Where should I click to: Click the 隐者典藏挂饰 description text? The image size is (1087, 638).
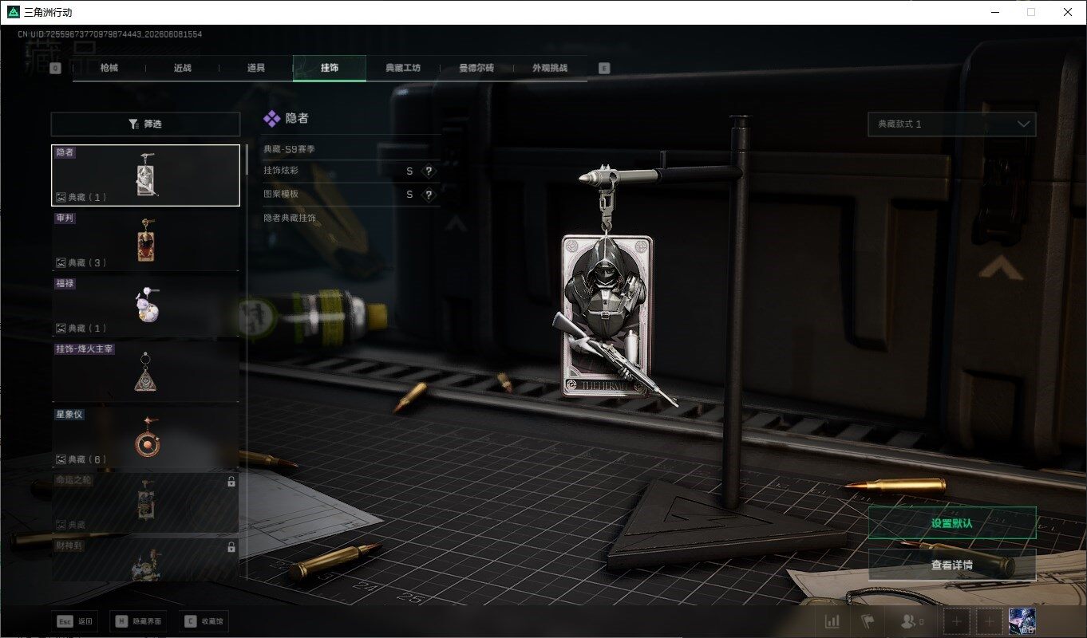pyautogui.click(x=290, y=218)
